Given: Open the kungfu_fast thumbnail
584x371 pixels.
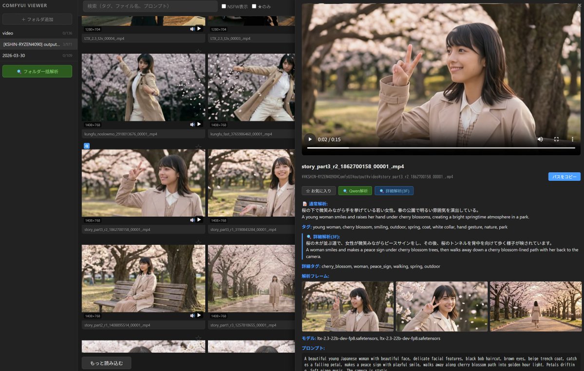Looking at the screenshot, I should coord(251,88).
